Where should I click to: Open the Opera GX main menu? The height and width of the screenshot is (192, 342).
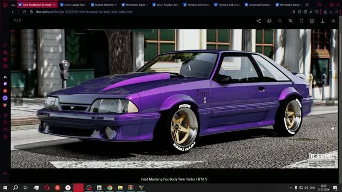click(x=5, y=5)
